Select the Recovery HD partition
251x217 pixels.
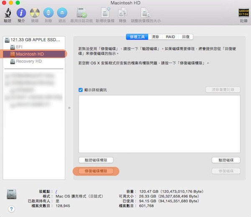[x=34, y=61]
